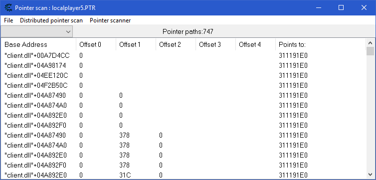
Task: Click the Offset 3 column header
Action: coord(215,44)
